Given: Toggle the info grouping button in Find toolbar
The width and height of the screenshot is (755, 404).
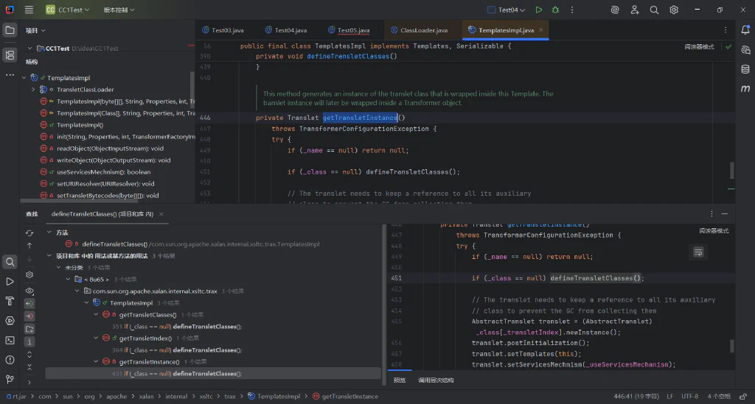Looking at the screenshot, I should [29, 342].
